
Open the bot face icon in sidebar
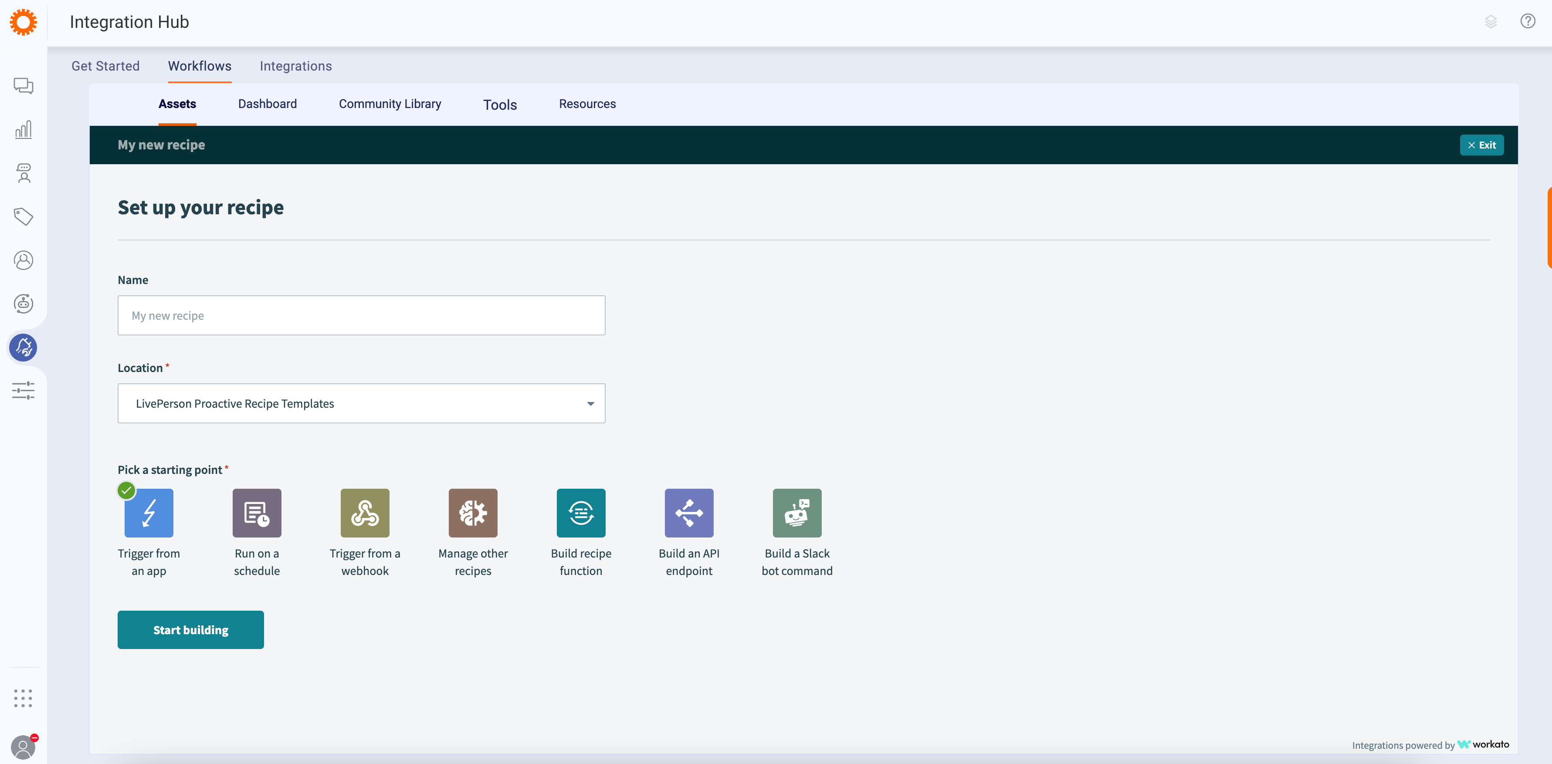[x=24, y=304]
